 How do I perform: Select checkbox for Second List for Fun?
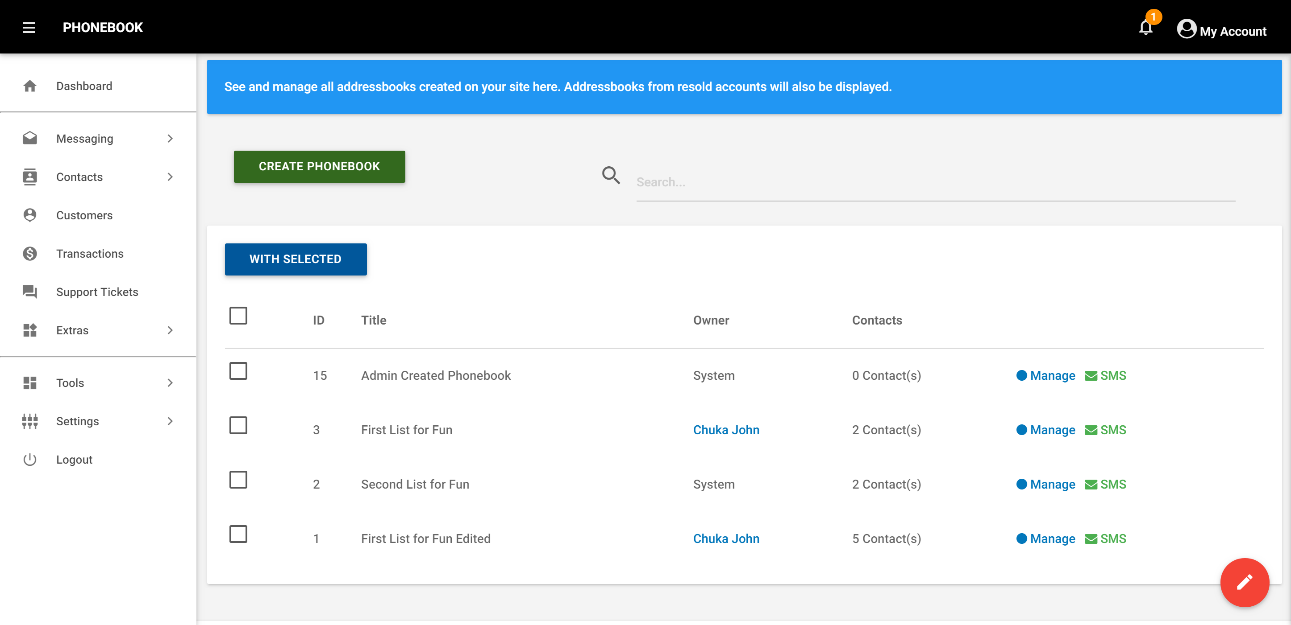point(238,480)
